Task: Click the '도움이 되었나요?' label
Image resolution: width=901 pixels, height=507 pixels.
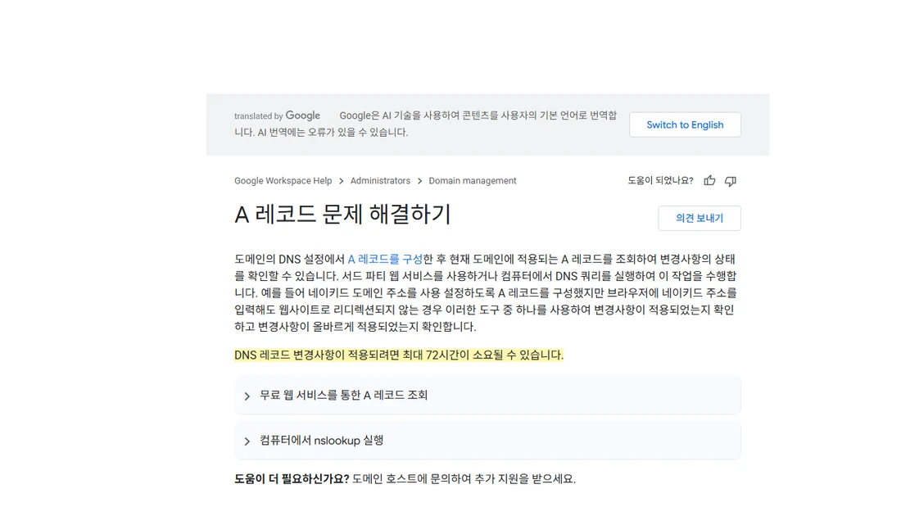Action: pyautogui.click(x=660, y=180)
